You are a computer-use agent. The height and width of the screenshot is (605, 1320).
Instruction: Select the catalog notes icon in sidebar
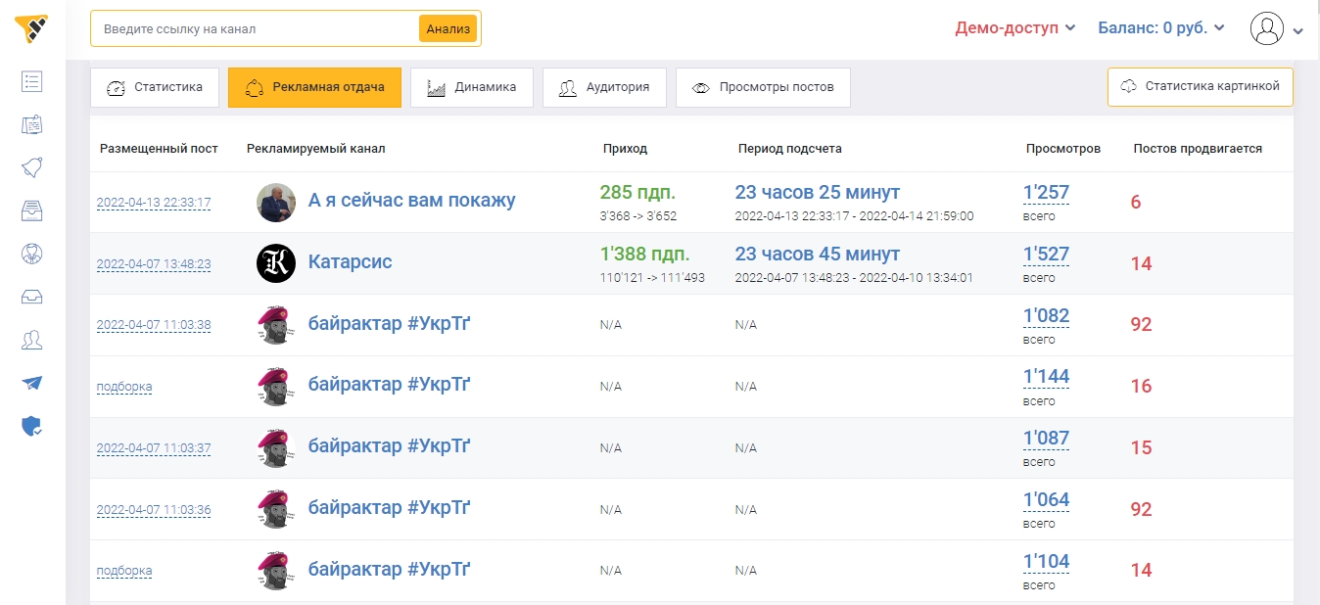point(31,124)
